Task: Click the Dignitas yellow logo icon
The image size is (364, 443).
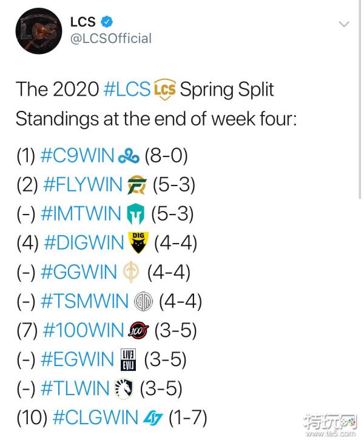Action: pos(140,243)
